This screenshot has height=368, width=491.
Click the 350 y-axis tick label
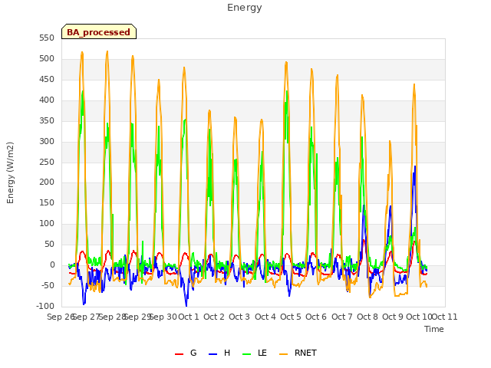pos(47,121)
